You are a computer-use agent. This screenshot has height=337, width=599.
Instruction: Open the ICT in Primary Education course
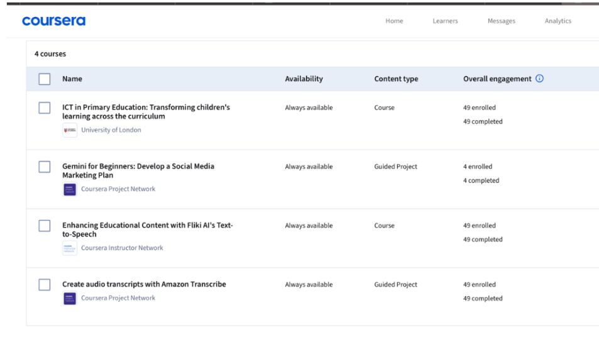[x=146, y=111]
